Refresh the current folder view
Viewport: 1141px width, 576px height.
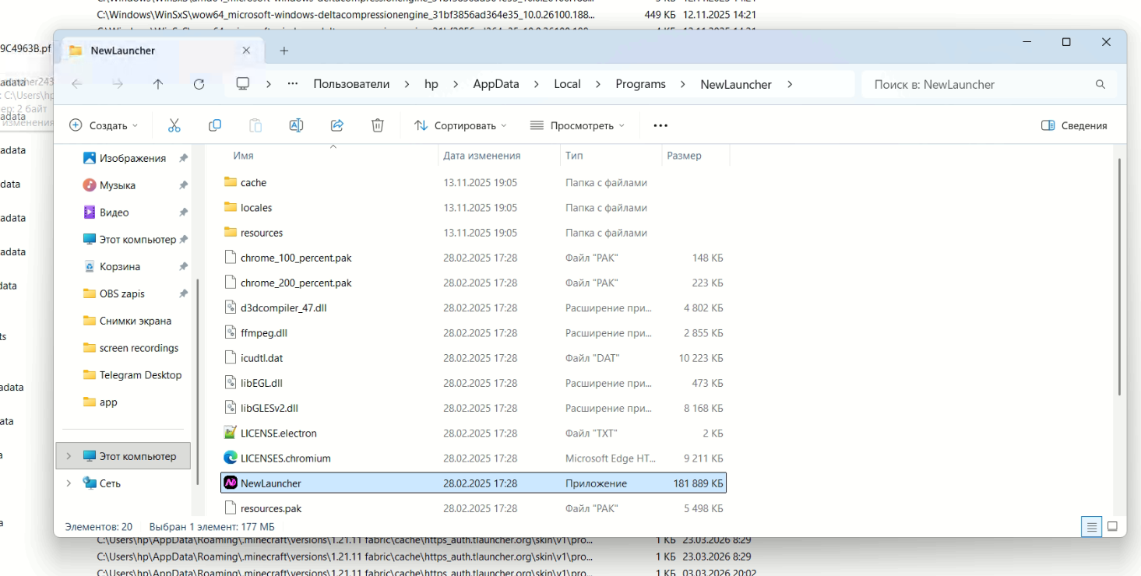click(x=199, y=84)
